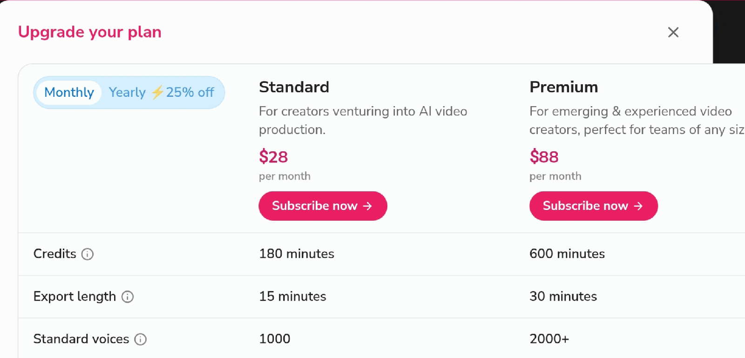
Task: Click the Export length info icon
Action: (128, 297)
